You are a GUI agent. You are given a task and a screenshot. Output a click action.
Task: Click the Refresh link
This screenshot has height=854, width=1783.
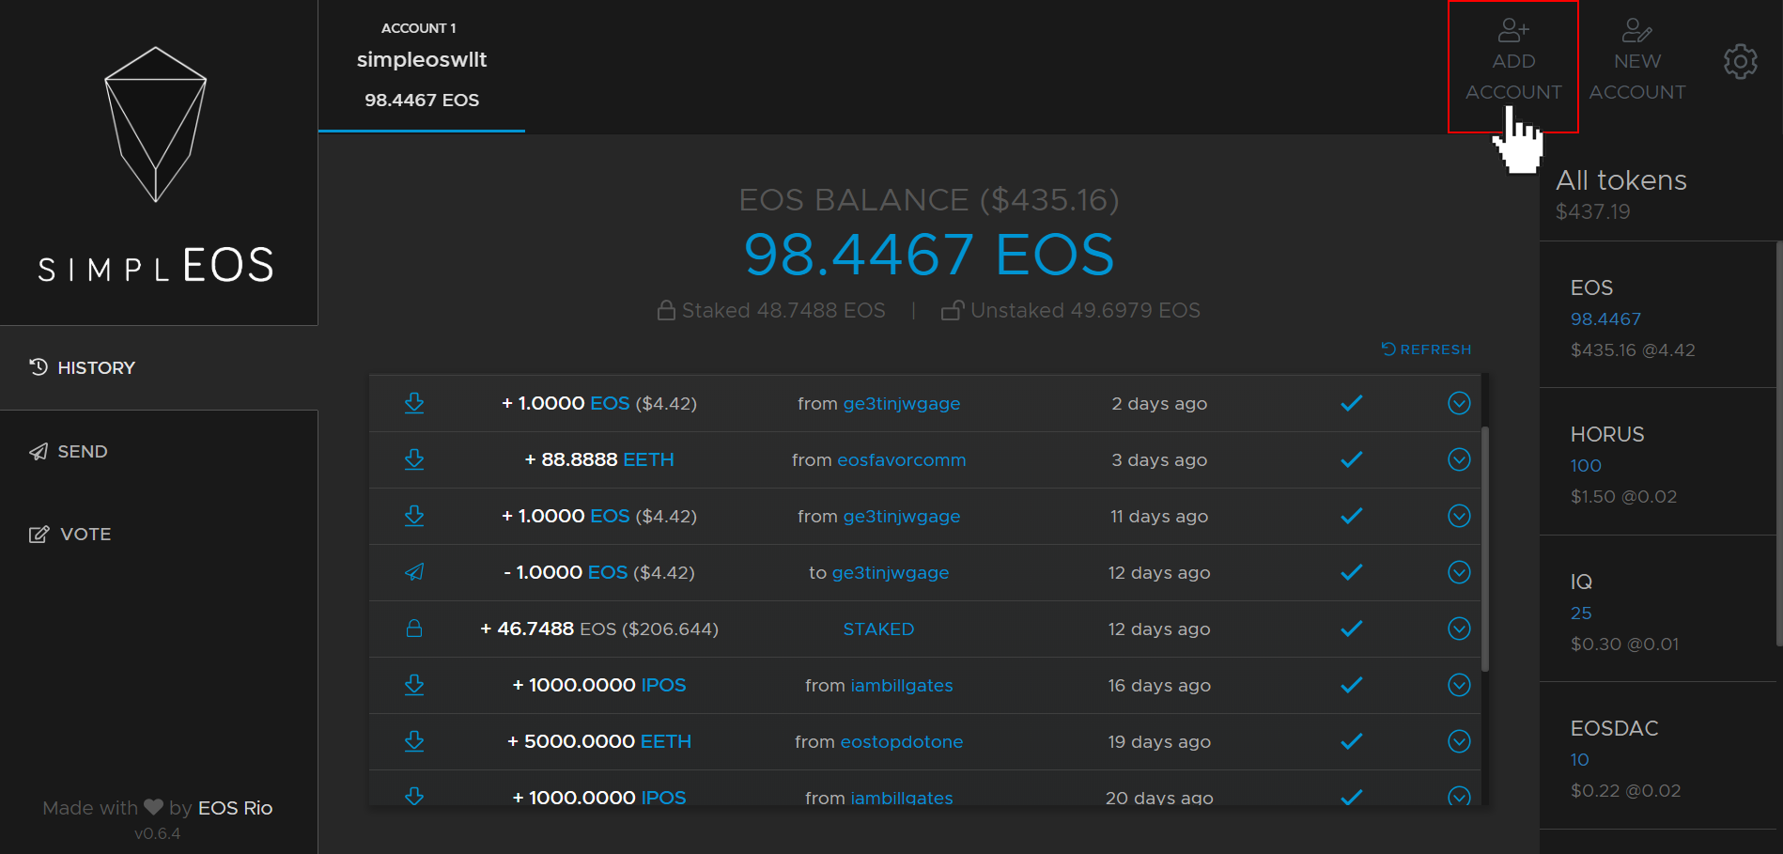click(x=1426, y=349)
